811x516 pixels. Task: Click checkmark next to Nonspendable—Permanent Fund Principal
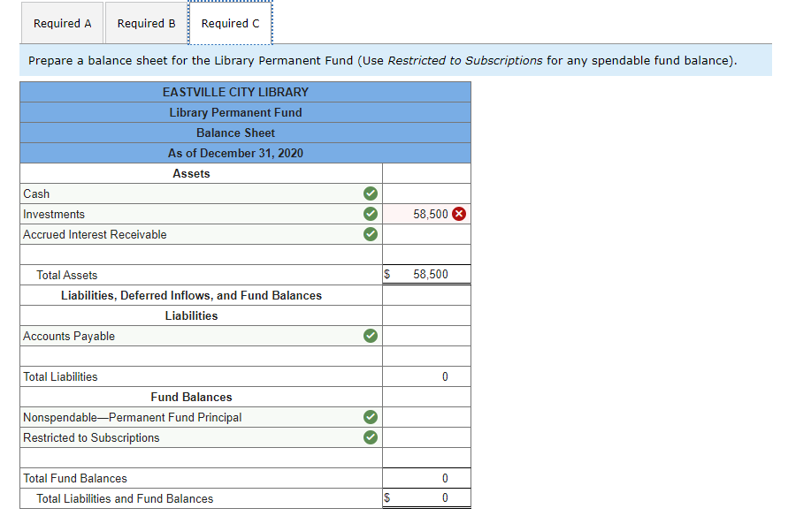[370, 417]
